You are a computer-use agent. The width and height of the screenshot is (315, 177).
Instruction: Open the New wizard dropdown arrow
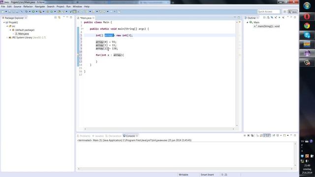(6, 12)
